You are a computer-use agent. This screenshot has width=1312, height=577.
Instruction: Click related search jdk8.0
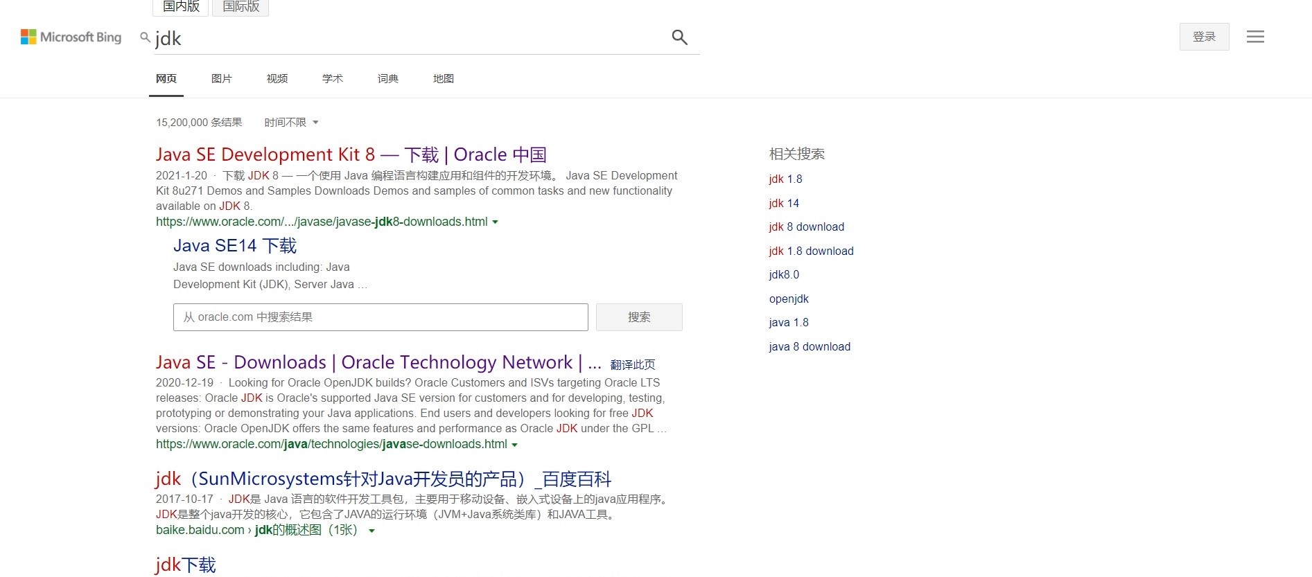coord(784,275)
